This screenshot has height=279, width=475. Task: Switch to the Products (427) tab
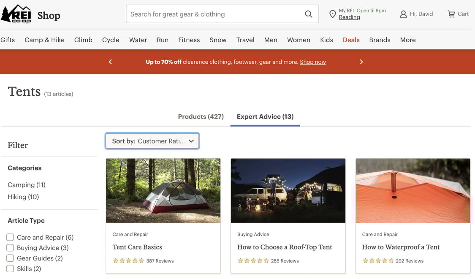[201, 116]
